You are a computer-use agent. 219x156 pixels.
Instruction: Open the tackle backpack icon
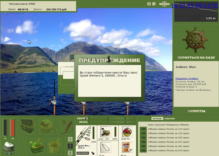28,126
